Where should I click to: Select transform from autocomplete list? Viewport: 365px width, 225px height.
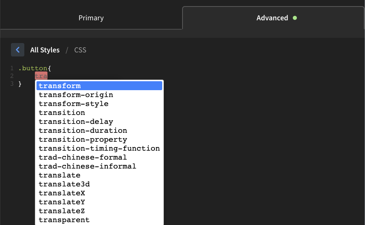coord(99,86)
